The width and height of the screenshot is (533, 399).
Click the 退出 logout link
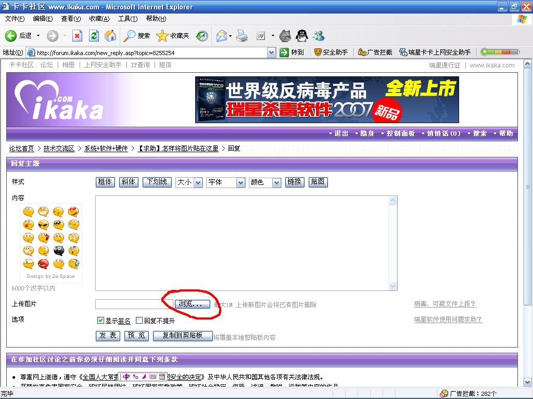click(x=341, y=134)
